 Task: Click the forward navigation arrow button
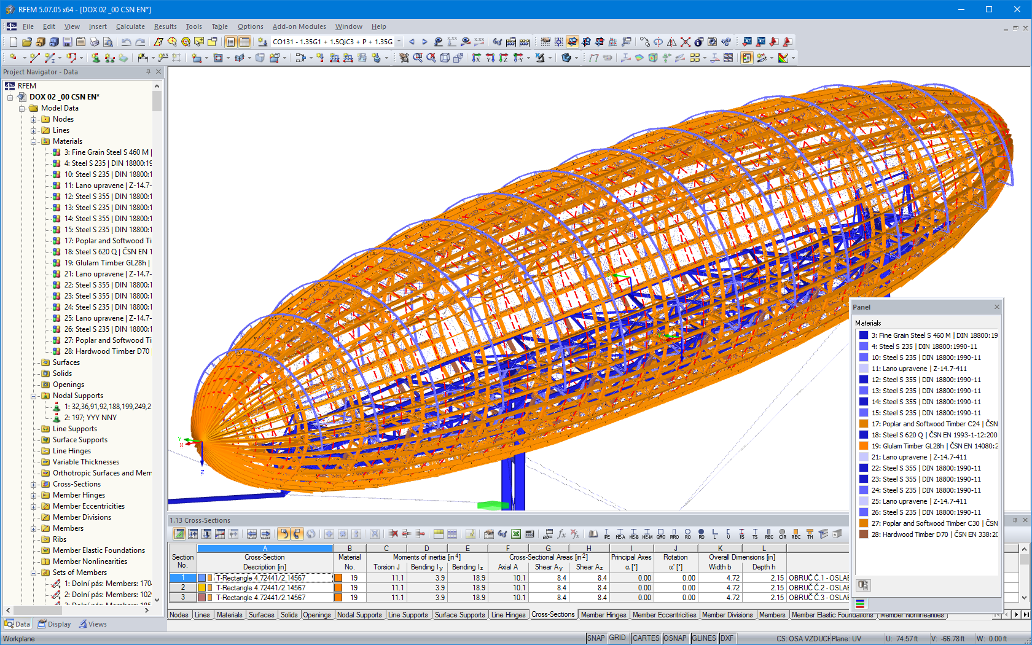point(424,42)
